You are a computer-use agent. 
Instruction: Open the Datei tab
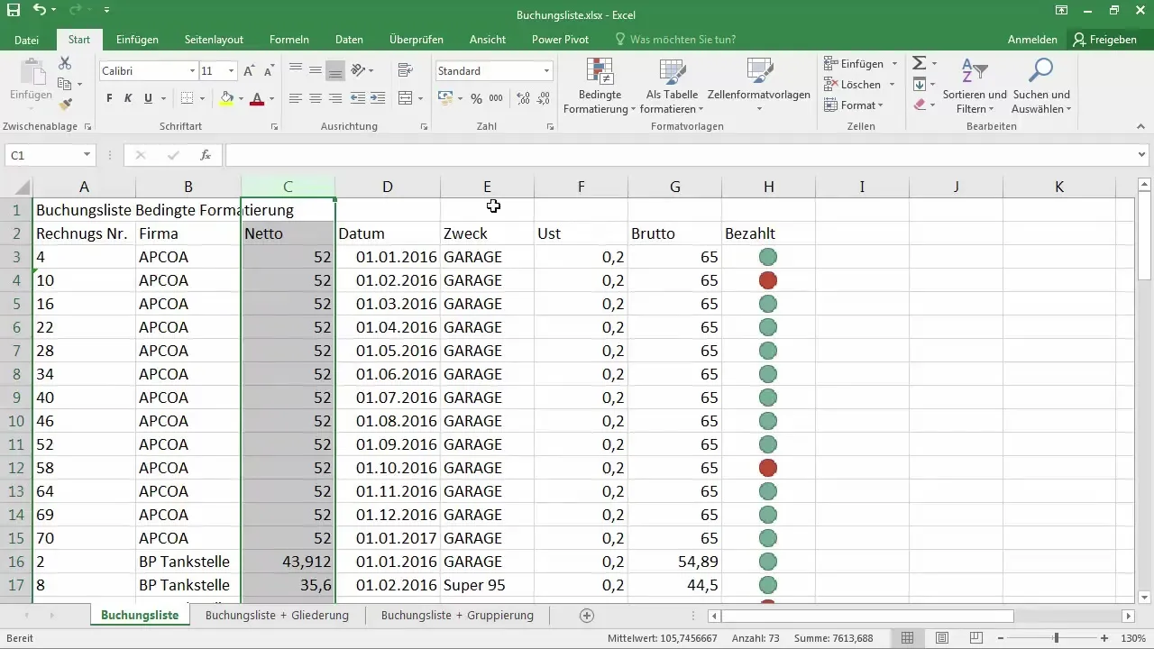tap(27, 40)
